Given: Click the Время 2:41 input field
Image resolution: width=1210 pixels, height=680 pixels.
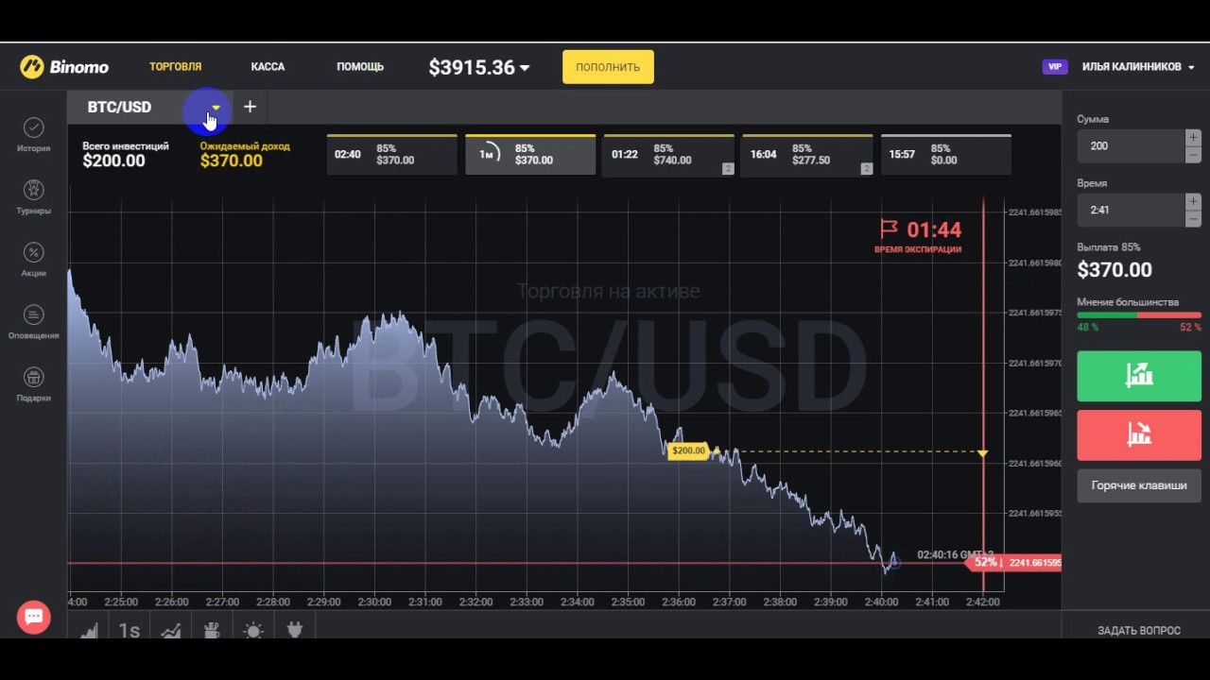Looking at the screenshot, I should pos(1131,211).
